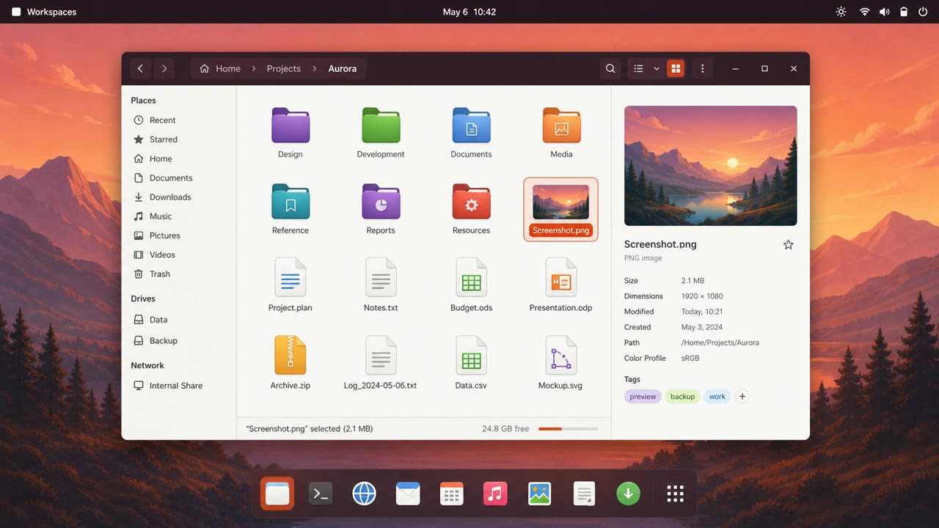Image resolution: width=939 pixels, height=528 pixels.
Task: Select the Archive.zip file
Action: (291, 362)
